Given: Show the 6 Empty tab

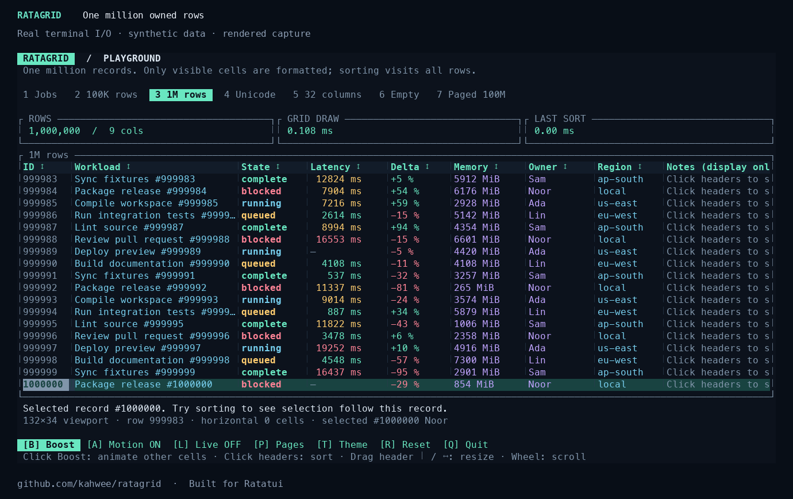Looking at the screenshot, I should pyautogui.click(x=399, y=95).
